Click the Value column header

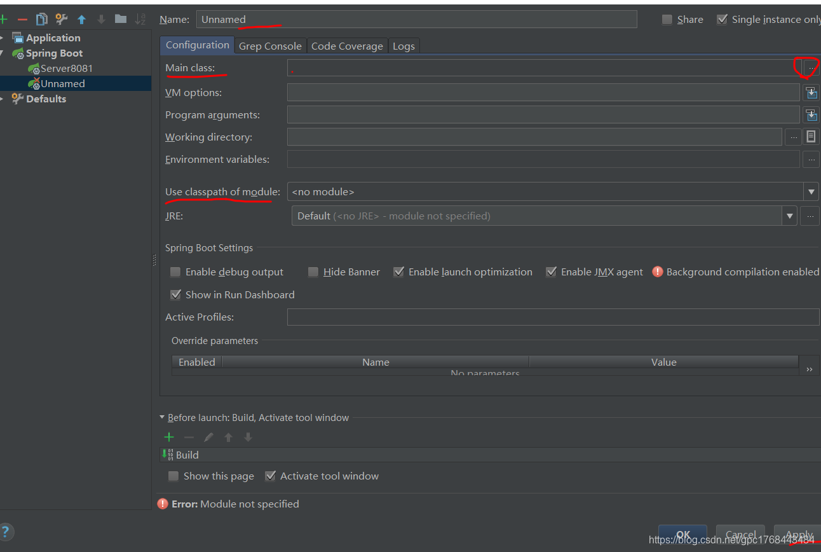coord(663,362)
